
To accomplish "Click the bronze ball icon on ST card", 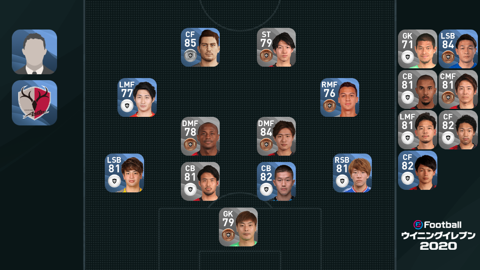I will click(266, 56).
